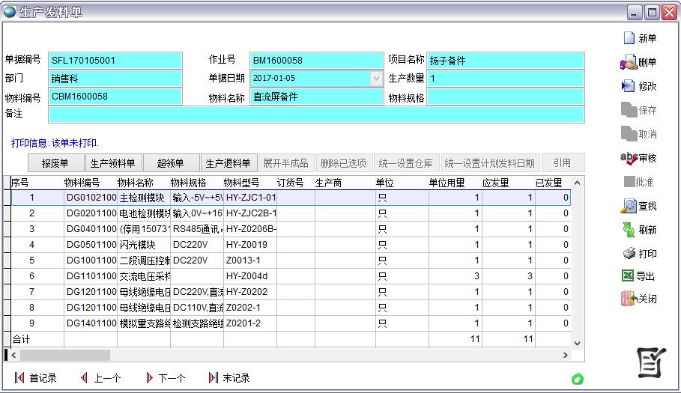Open the 单据日期 date dropdown
Screen dimensions: 681x393
(376, 79)
